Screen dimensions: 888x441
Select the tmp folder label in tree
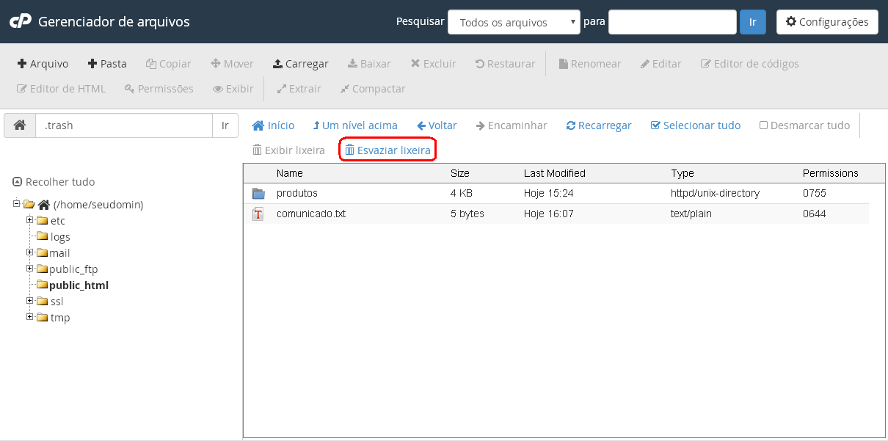click(60, 318)
